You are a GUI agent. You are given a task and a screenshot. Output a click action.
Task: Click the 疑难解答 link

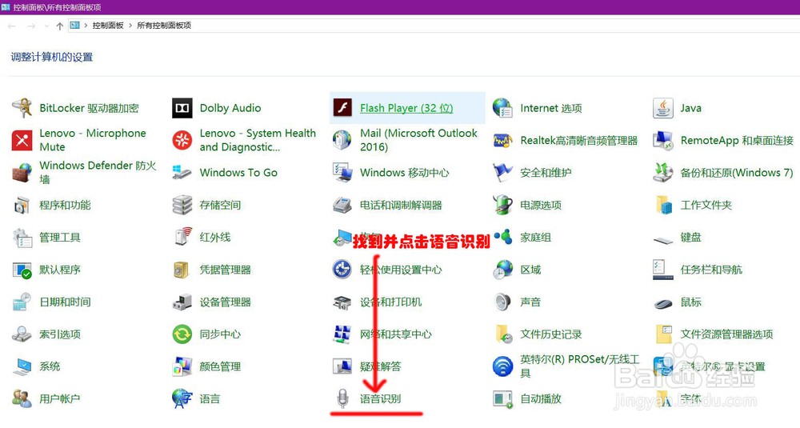coord(380,366)
